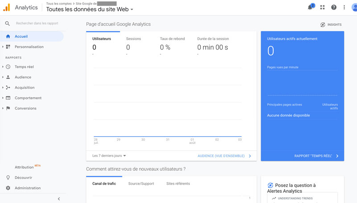
Task: Switch to Sites référents tab
Action: click(178, 183)
